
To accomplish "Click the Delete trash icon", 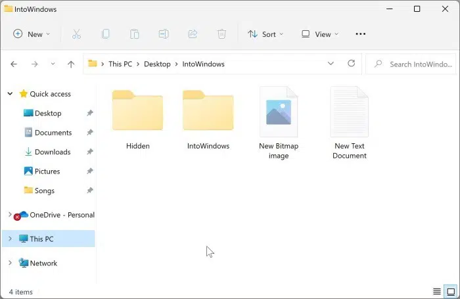I will (221, 34).
